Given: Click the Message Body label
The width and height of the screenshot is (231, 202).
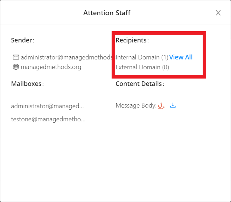Looking at the screenshot, I should 136,105.
